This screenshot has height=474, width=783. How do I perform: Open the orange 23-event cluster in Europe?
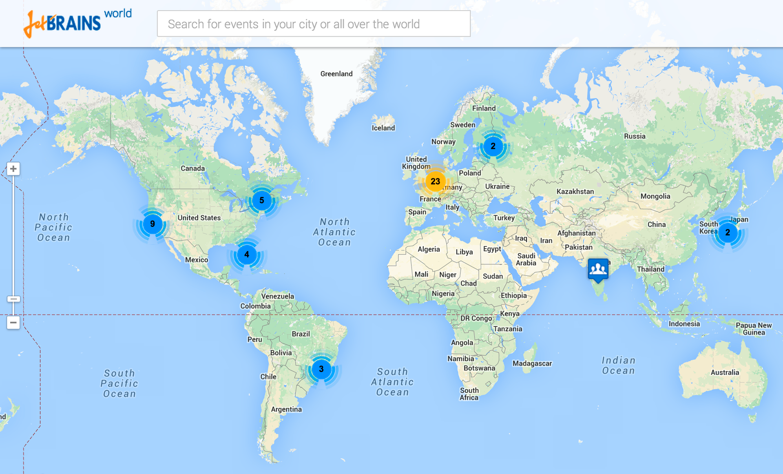pyautogui.click(x=435, y=182)
